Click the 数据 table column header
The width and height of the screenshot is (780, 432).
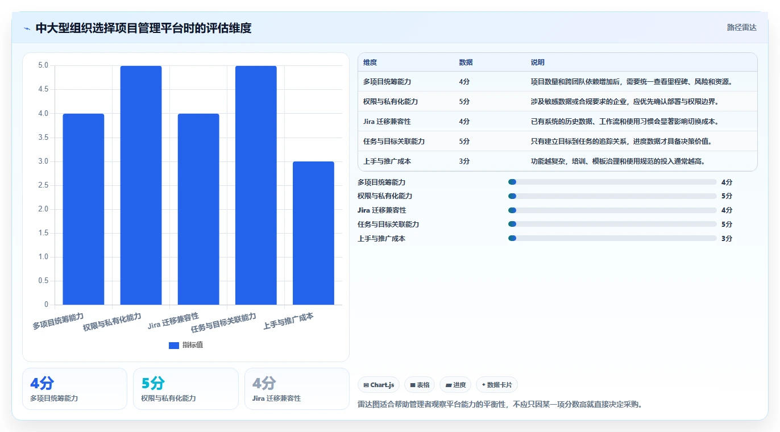coord(466,63)
